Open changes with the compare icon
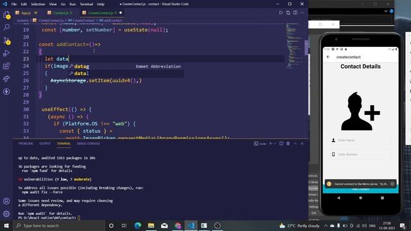Image resolution: width=411 pixels, height=231 pixels. tap(288, 13)
